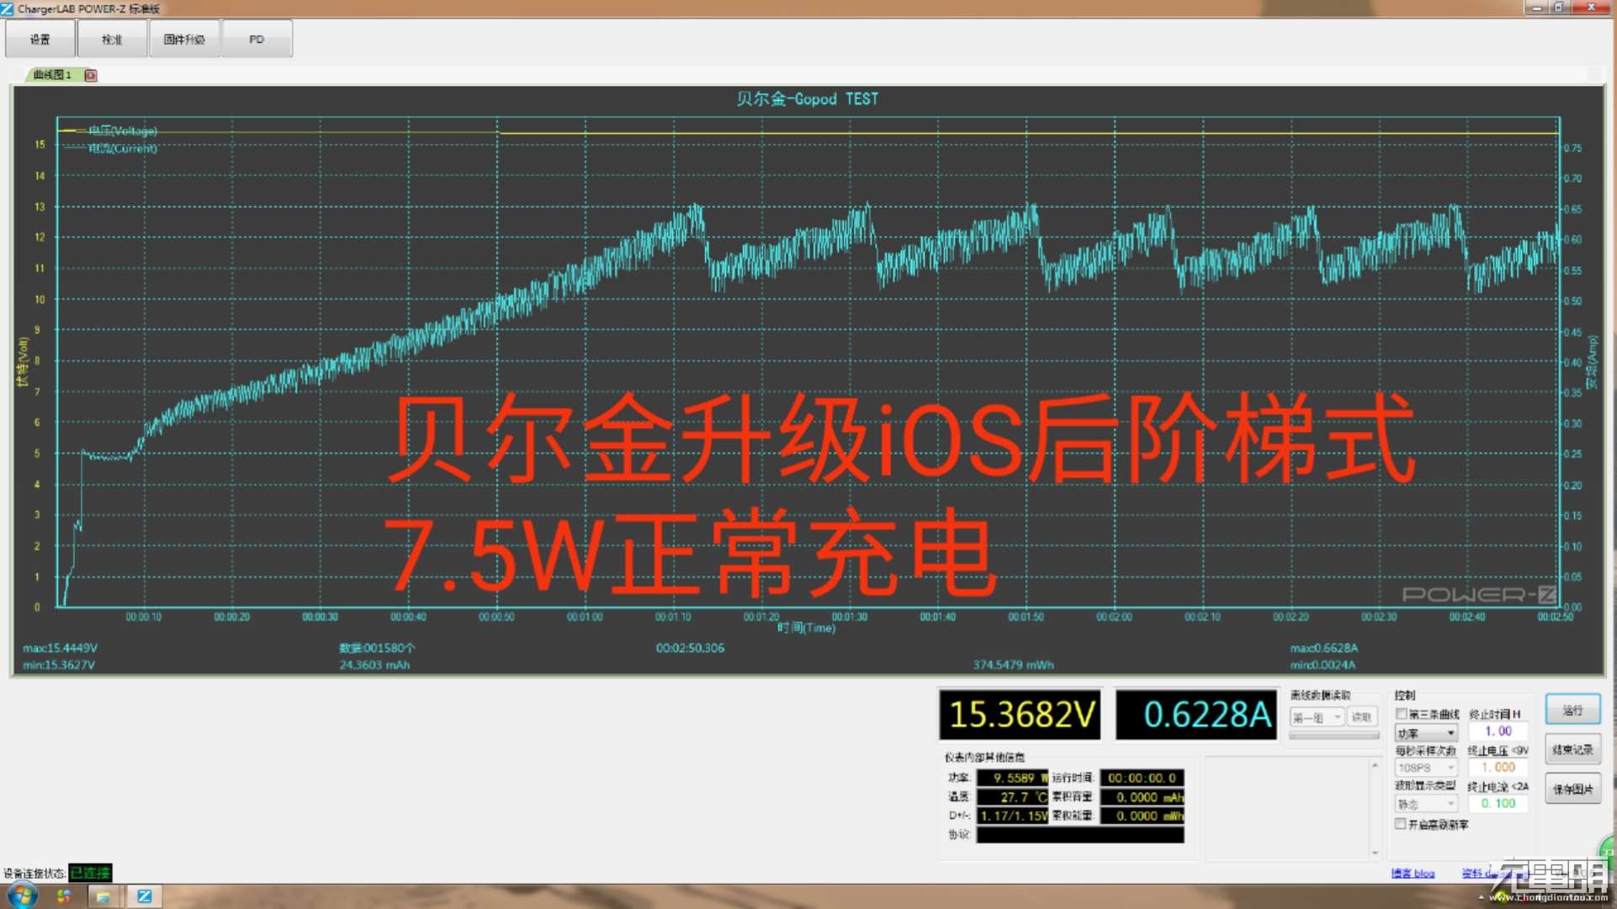The width and height of the screenshot is (1617, 909).
Task: Click the 9.5589 W power value
Action: click(x=1012, y=778)
